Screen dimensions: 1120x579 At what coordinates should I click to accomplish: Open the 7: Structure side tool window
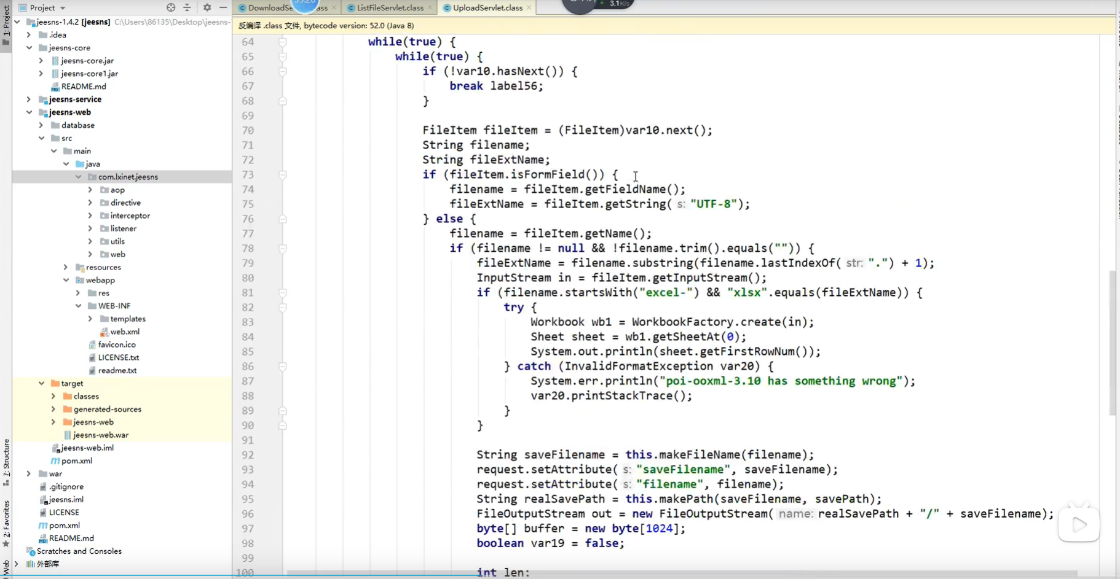pyautogui.click(x=6, y=462)
